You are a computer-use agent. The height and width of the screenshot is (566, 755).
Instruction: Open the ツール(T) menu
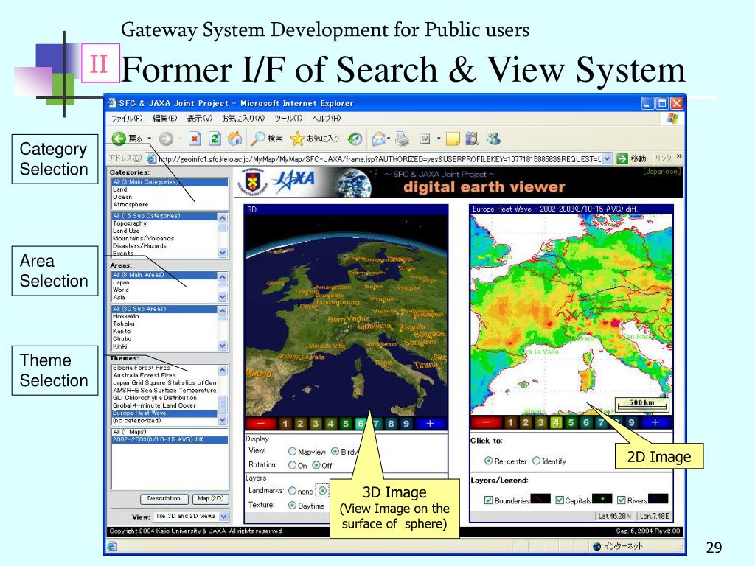(x=288, y=119)
